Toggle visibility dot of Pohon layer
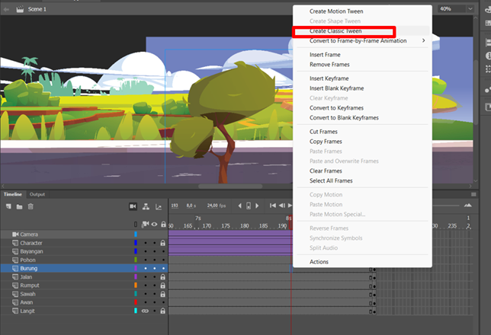491x335 pixels. [x=154, y=260]
